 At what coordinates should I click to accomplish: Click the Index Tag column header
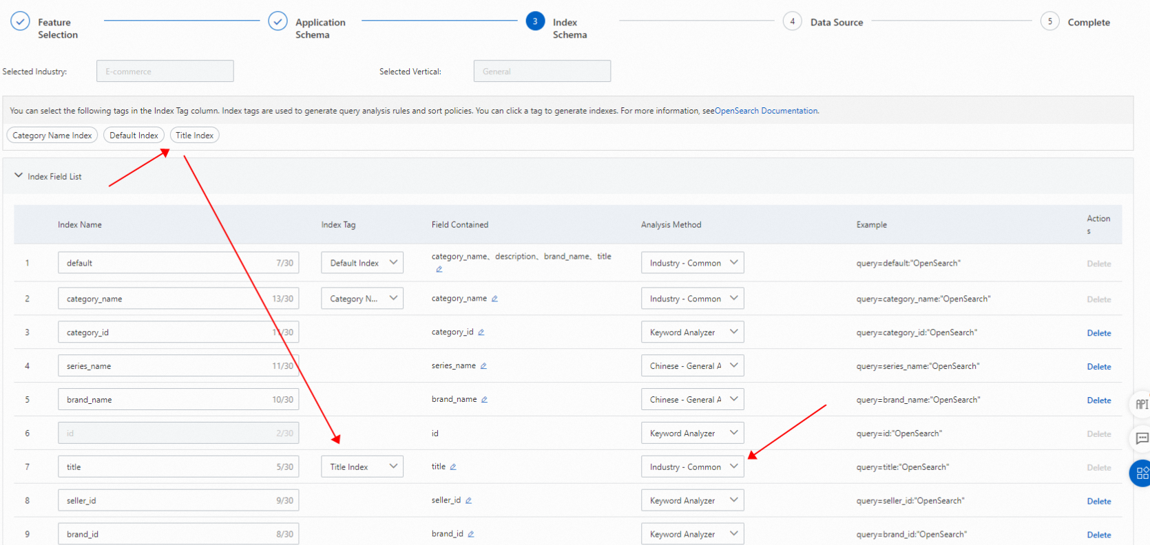(x=339, y=225)
